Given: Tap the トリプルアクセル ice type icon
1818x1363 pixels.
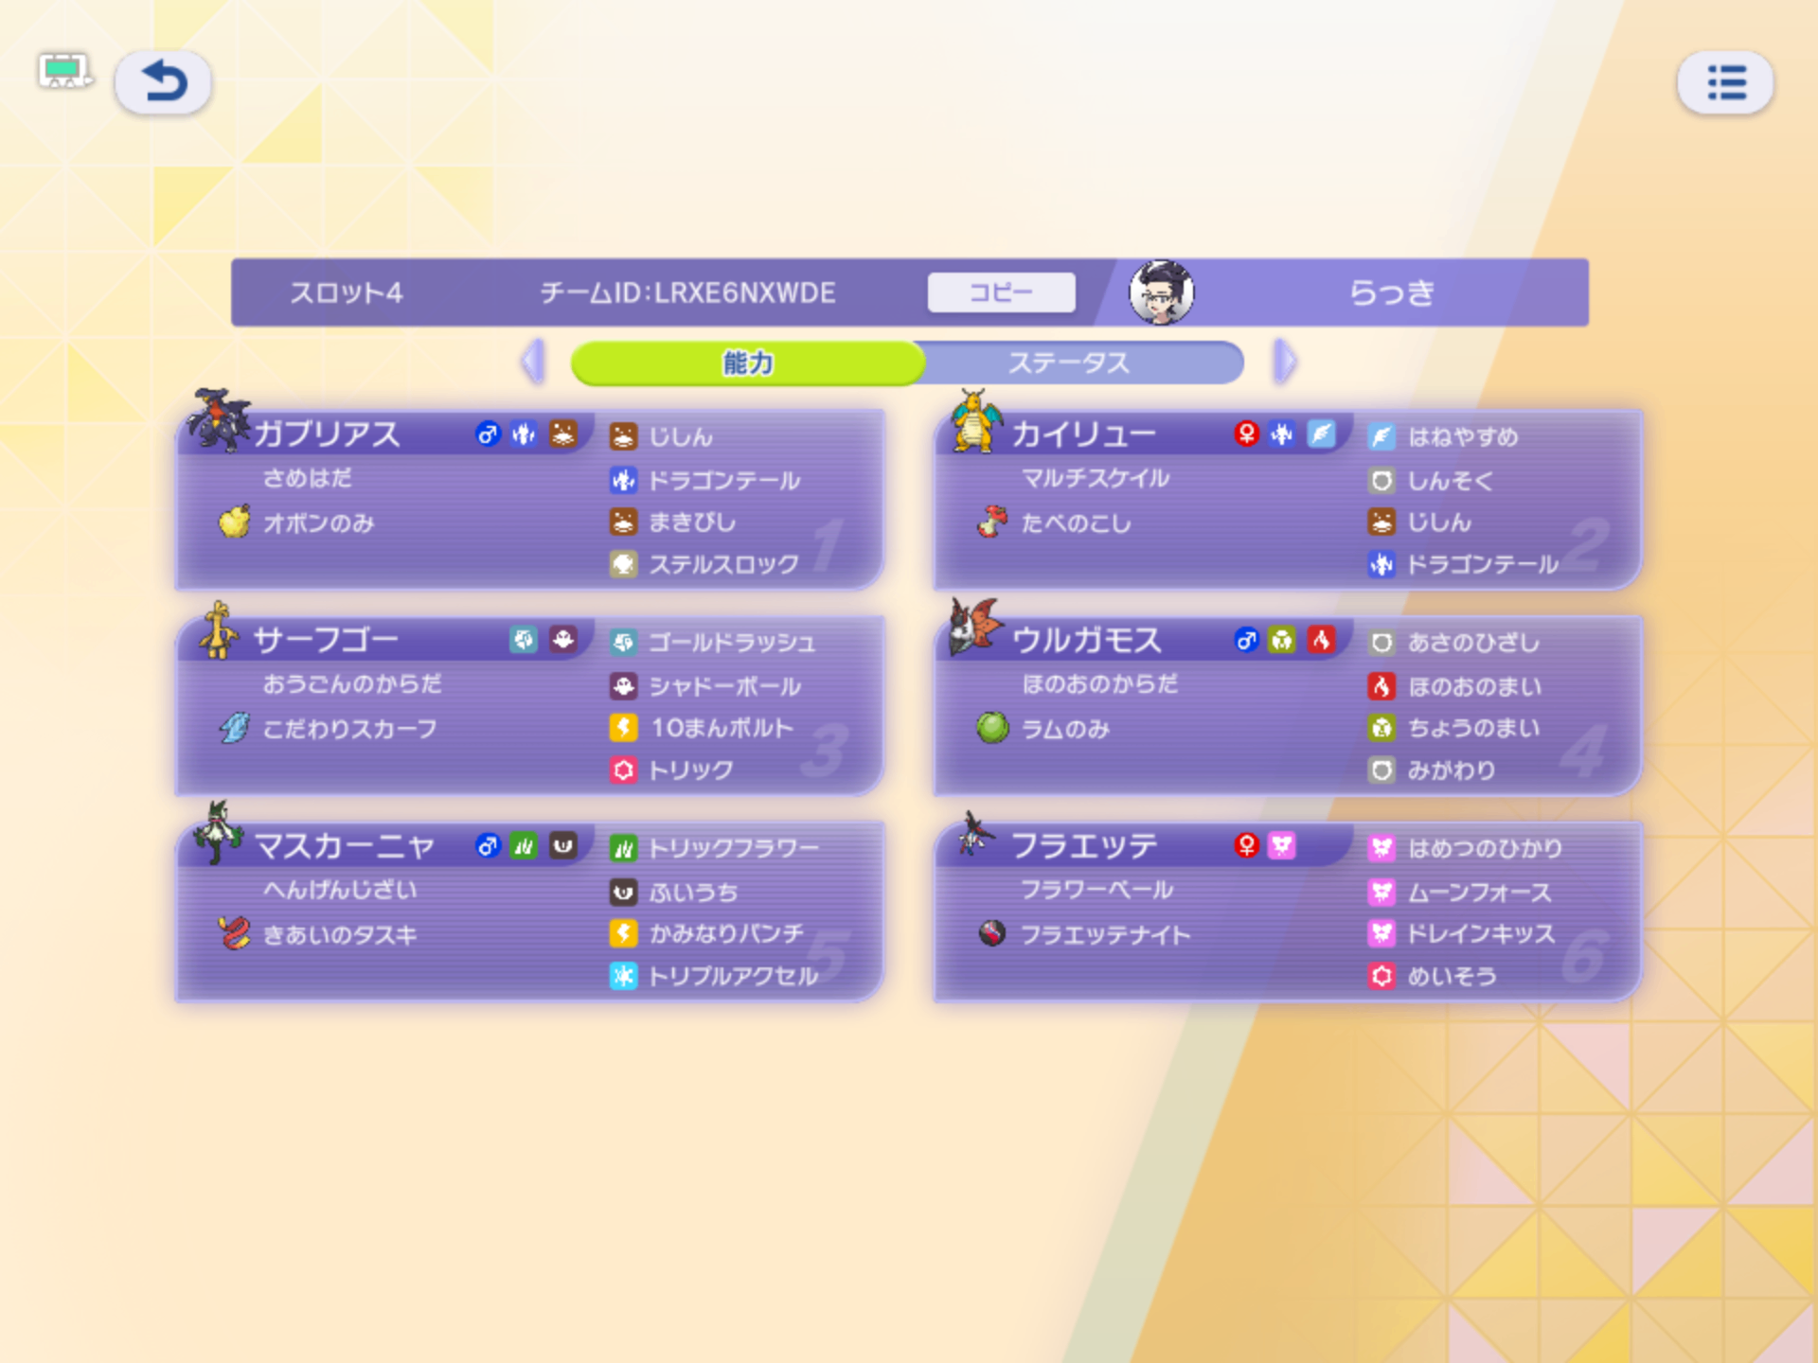Looking at the screenshot, I should [623, 976].
